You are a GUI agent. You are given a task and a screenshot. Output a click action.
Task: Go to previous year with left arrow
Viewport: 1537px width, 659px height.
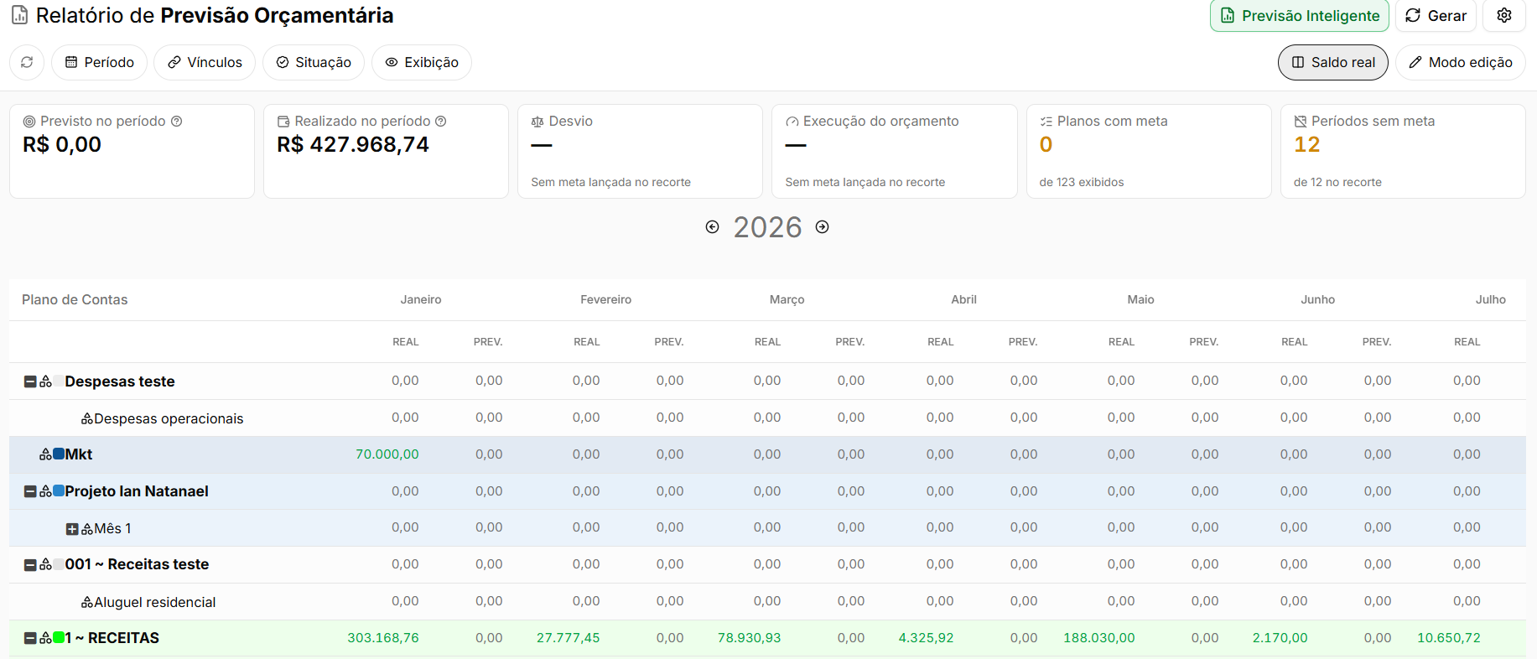click(x=713, y=227)
